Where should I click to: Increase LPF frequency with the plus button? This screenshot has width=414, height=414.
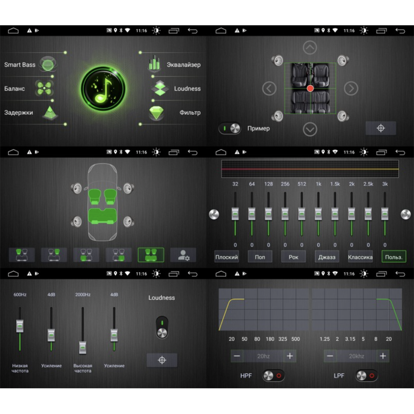point(383,356)
